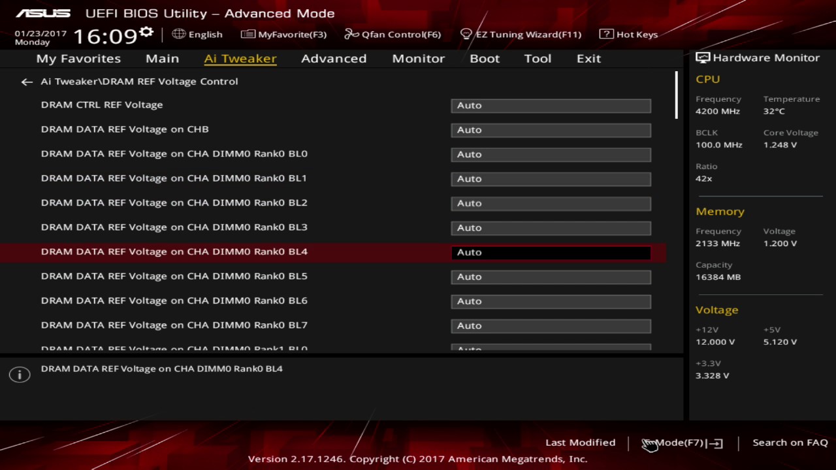The image size is (836, 470).
Task: Select the Ai Tweaker tab
Action: pyautogui.click(x=240, y=58)
